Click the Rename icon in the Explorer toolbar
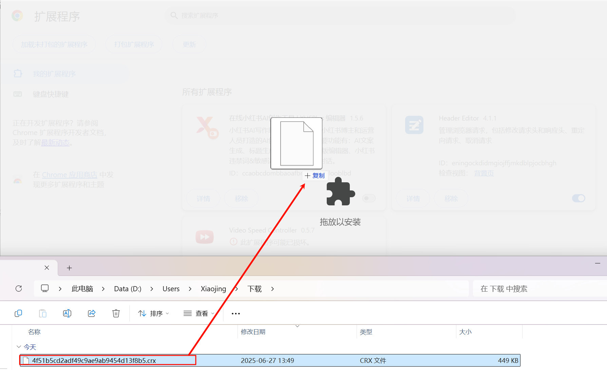The height and width of the screenshot is (370, 607). (x=67, y=313)
